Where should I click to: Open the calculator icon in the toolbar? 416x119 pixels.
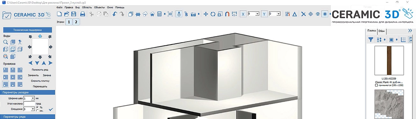(159, 14)
